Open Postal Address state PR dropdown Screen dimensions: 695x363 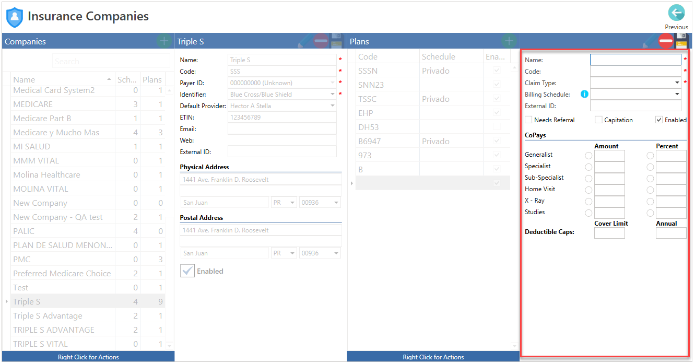(292, 253)
